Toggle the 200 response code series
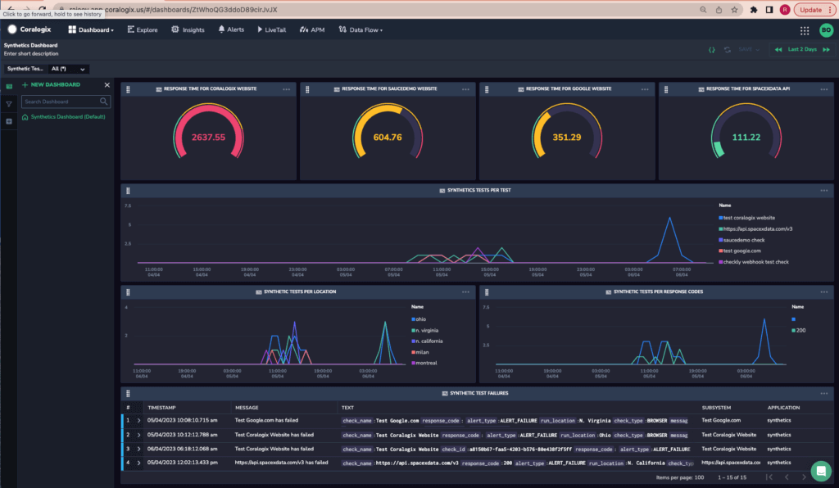Screen dimensions: 839x488 pos(798,330)
